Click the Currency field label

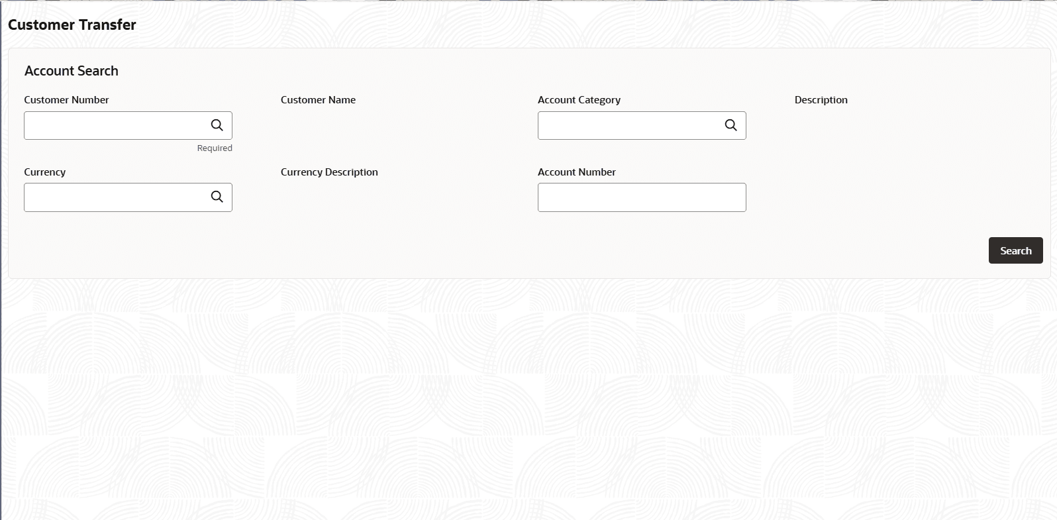coord(45,172)
